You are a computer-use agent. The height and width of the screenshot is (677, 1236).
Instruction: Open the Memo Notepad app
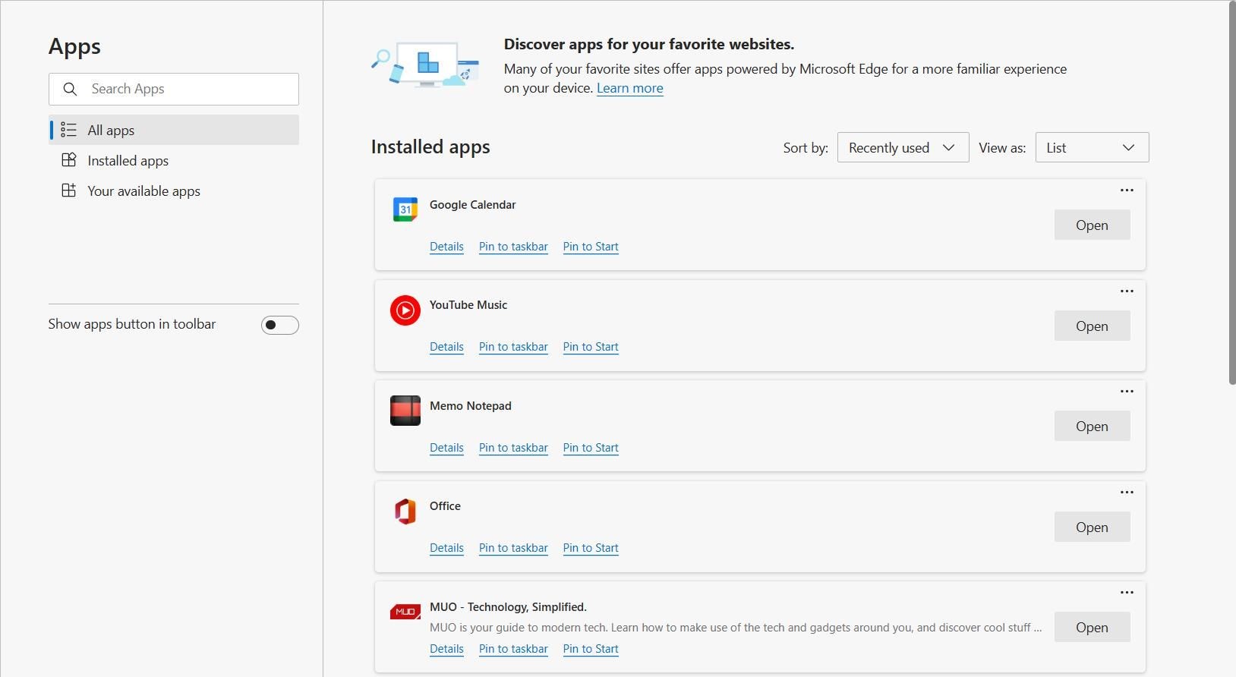click(1092, 426)
